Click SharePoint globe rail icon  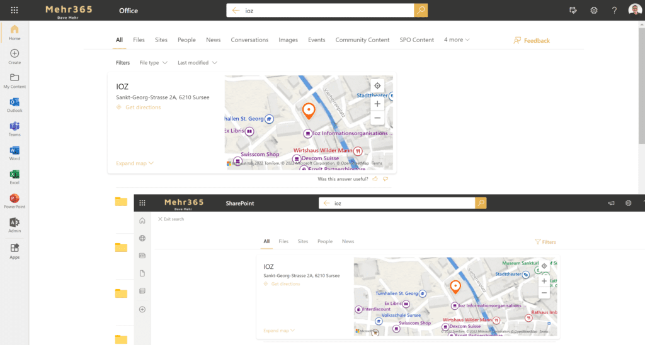tap(142, 238)
